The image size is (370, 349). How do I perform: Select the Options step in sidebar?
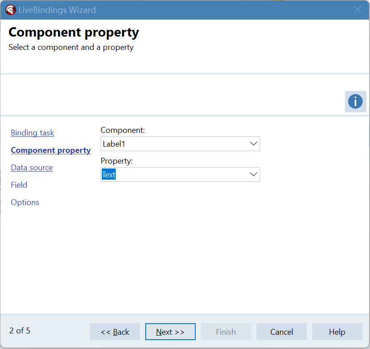click(x=25, y=202)
